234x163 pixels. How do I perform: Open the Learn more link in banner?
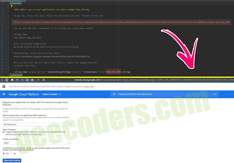click(89, 86)
